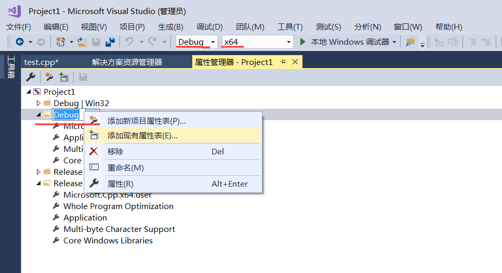Open the 文件(F) menu
Image resolution: width=502 pixels, height=273 pixels.
click(19, 27)
